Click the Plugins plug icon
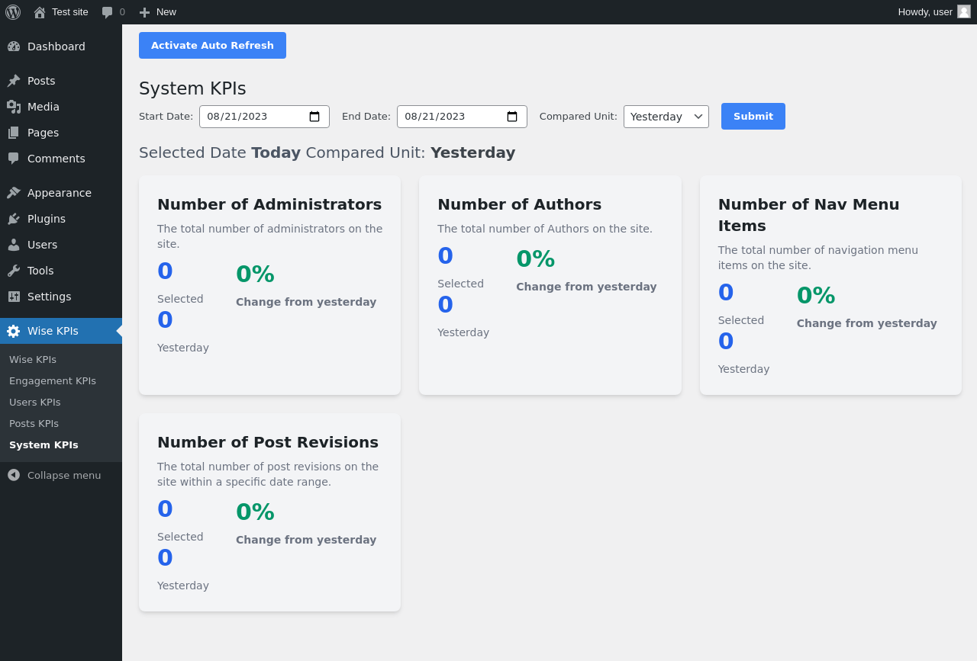977x661 pixels. pyautogui.click(x=14, y=219)
